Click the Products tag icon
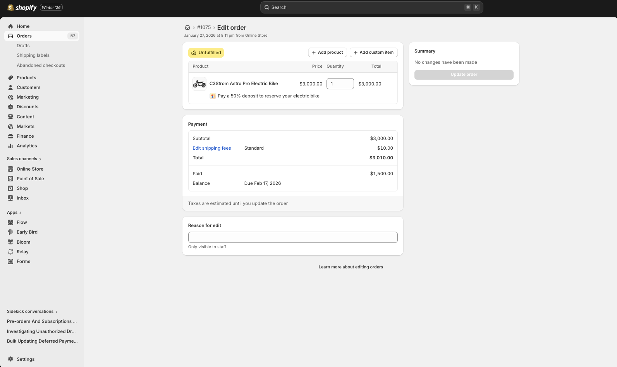 pyautogui.click(x=10, y=78)
